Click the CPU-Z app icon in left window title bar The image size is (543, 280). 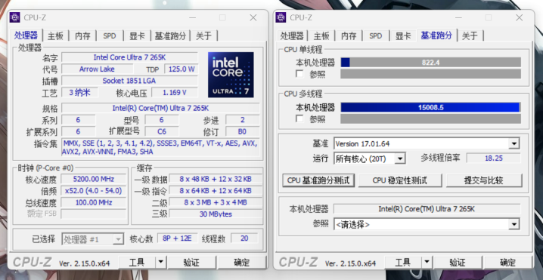pos(15,17)
